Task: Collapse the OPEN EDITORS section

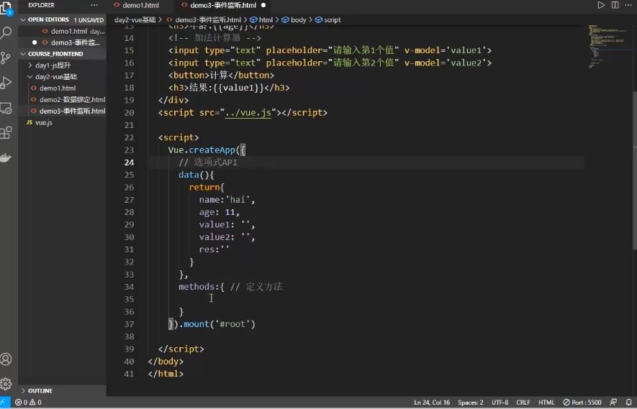Action: coord(48,20)
